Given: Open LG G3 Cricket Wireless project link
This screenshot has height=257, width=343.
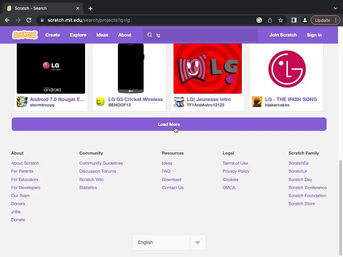Looking at the screenshot, I should tap(135, 99).
